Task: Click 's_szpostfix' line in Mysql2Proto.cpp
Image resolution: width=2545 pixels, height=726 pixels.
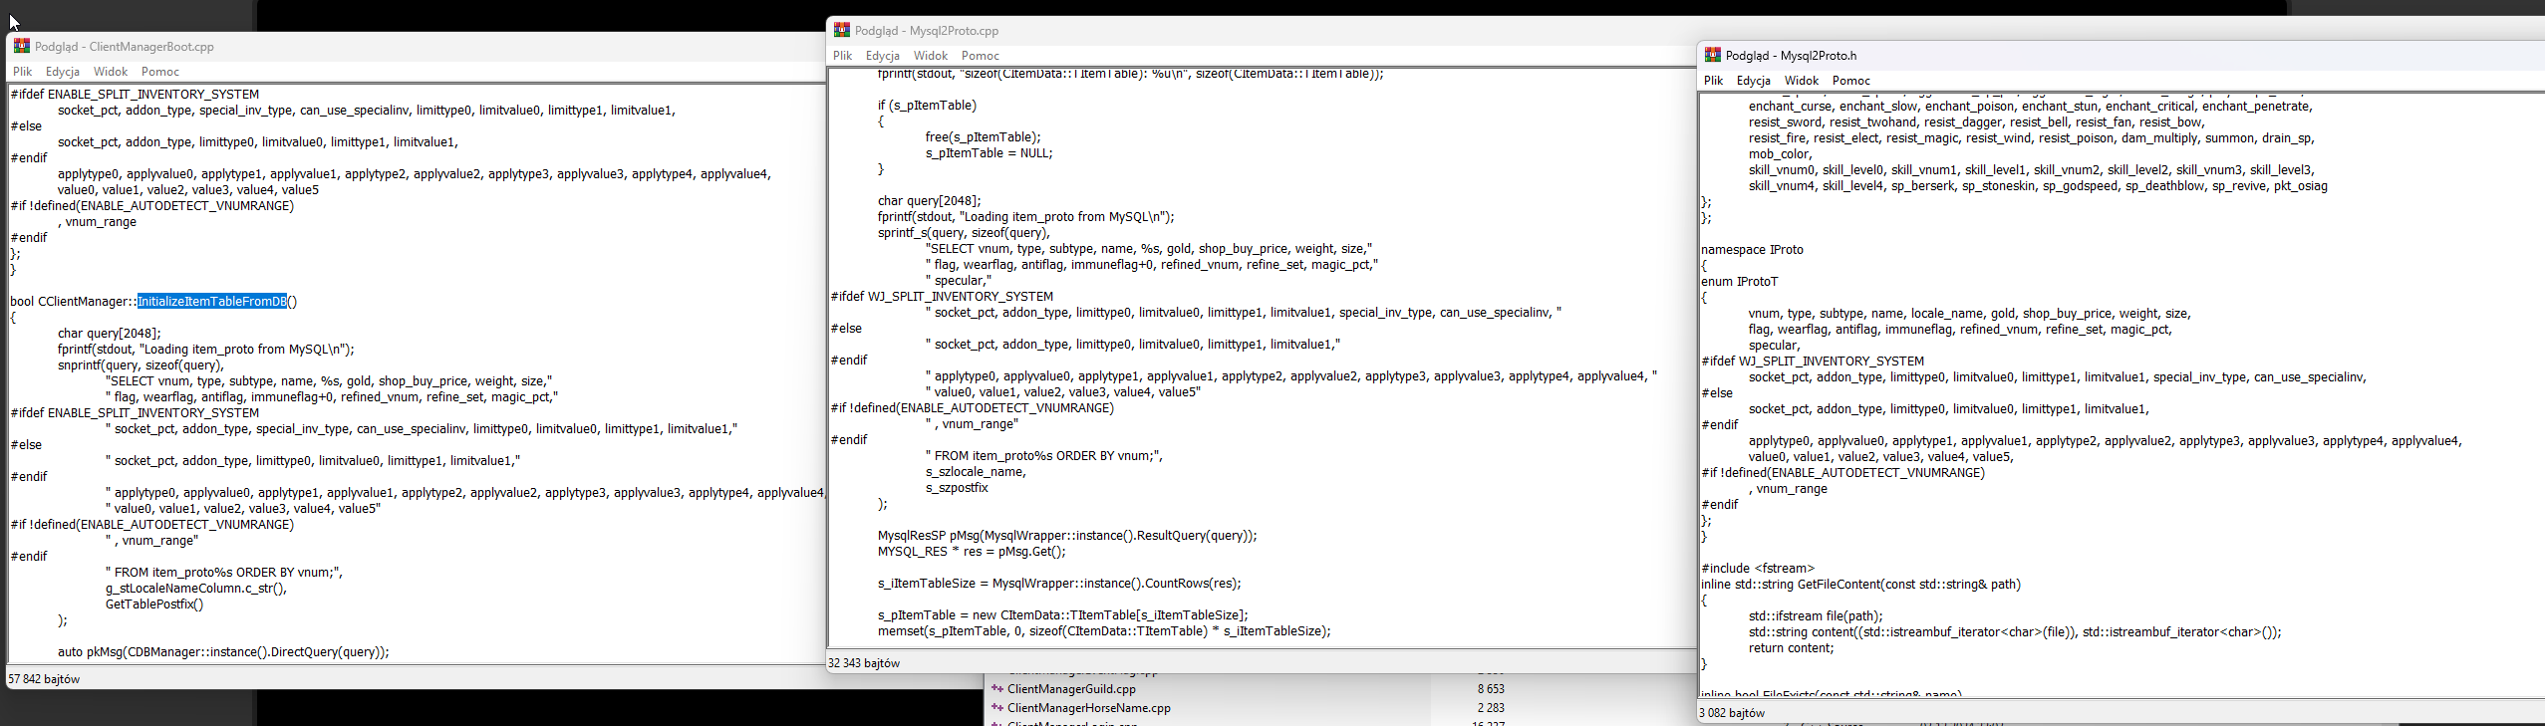Action: (x=957, y=487)
